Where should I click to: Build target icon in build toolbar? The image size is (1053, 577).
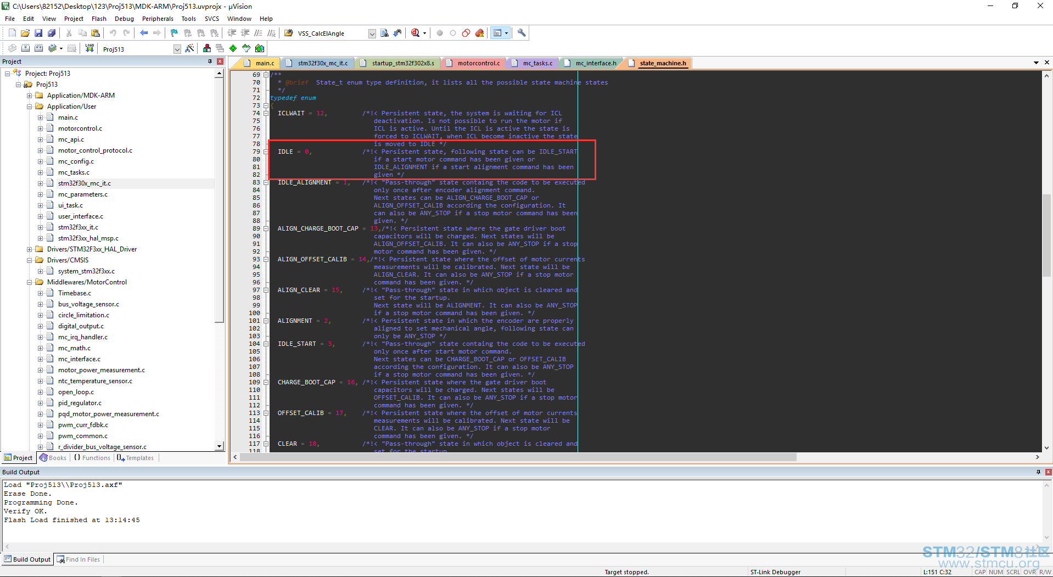25,48
